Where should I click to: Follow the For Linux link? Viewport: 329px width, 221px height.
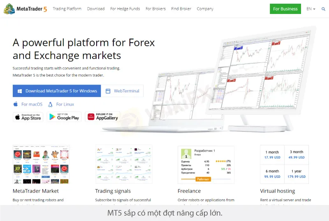pos(65,104)
